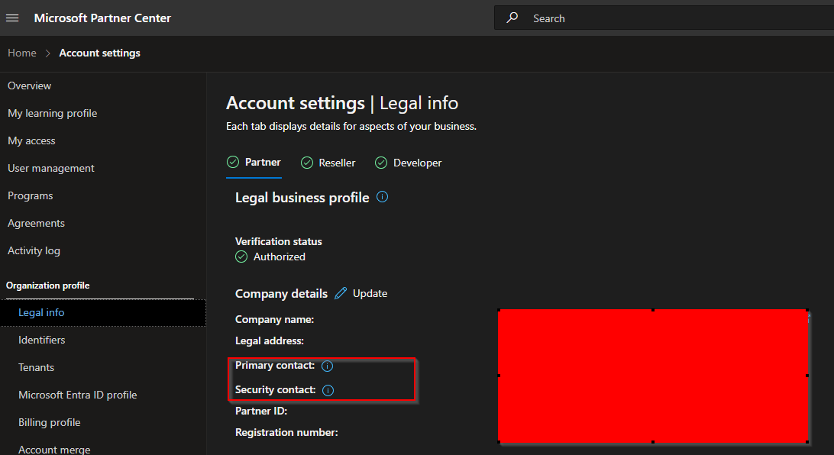
Task: Open Microsoft Entra ID profile
Action: (x=78, y=395)
